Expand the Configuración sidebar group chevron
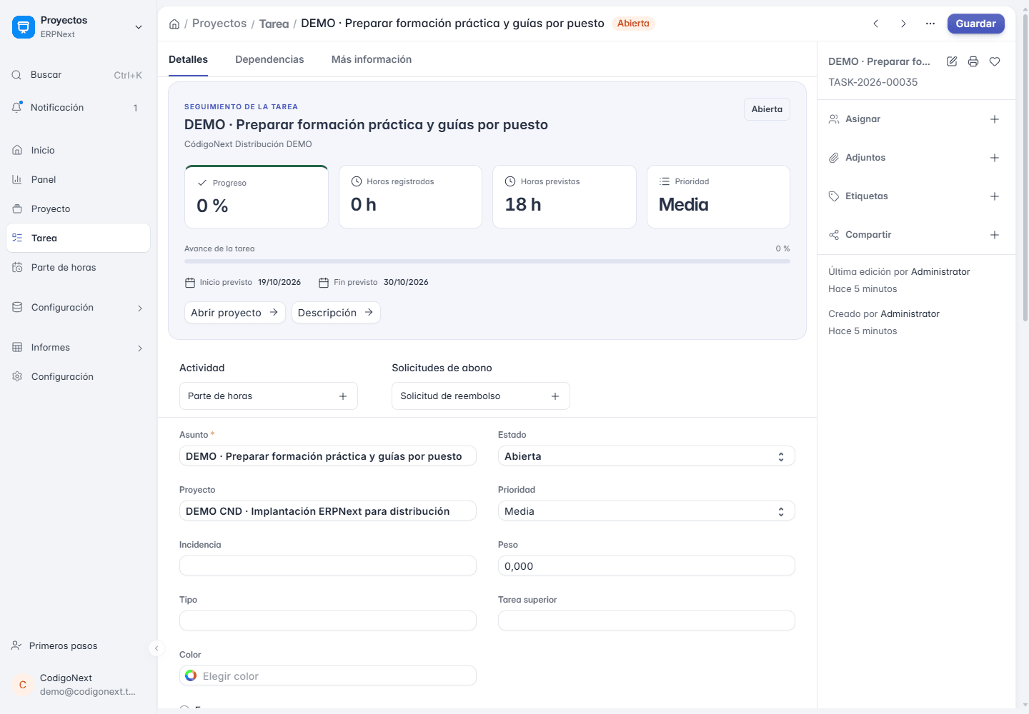Viewport: 1029px width, 714px height. [140, 308]
